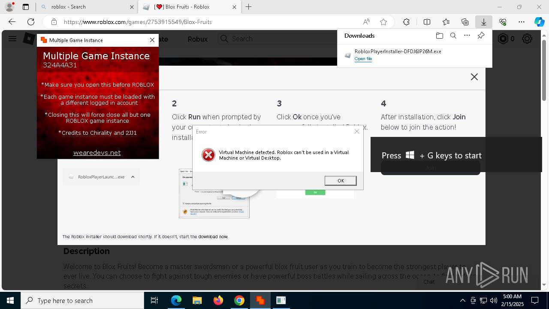Click the RobloxPlayerInstaller-DFDJ6JP26M.exe filename
Viewport: 549px width, 309px height.
pyautogui.click(x=398, y=51)
